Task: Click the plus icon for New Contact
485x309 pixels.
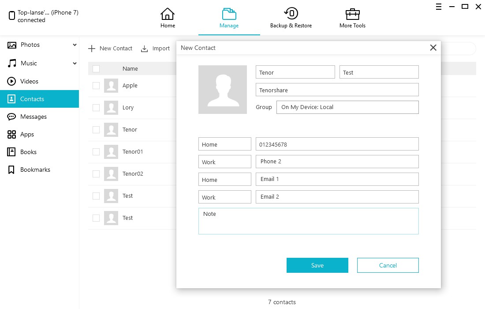Action: coord(92,48)
